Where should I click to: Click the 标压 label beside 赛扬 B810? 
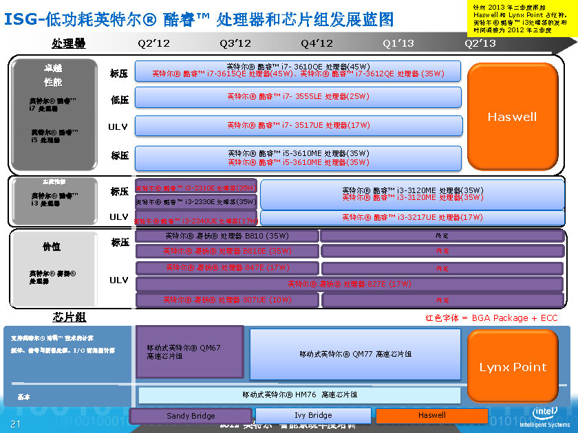(x=120, y=242)
